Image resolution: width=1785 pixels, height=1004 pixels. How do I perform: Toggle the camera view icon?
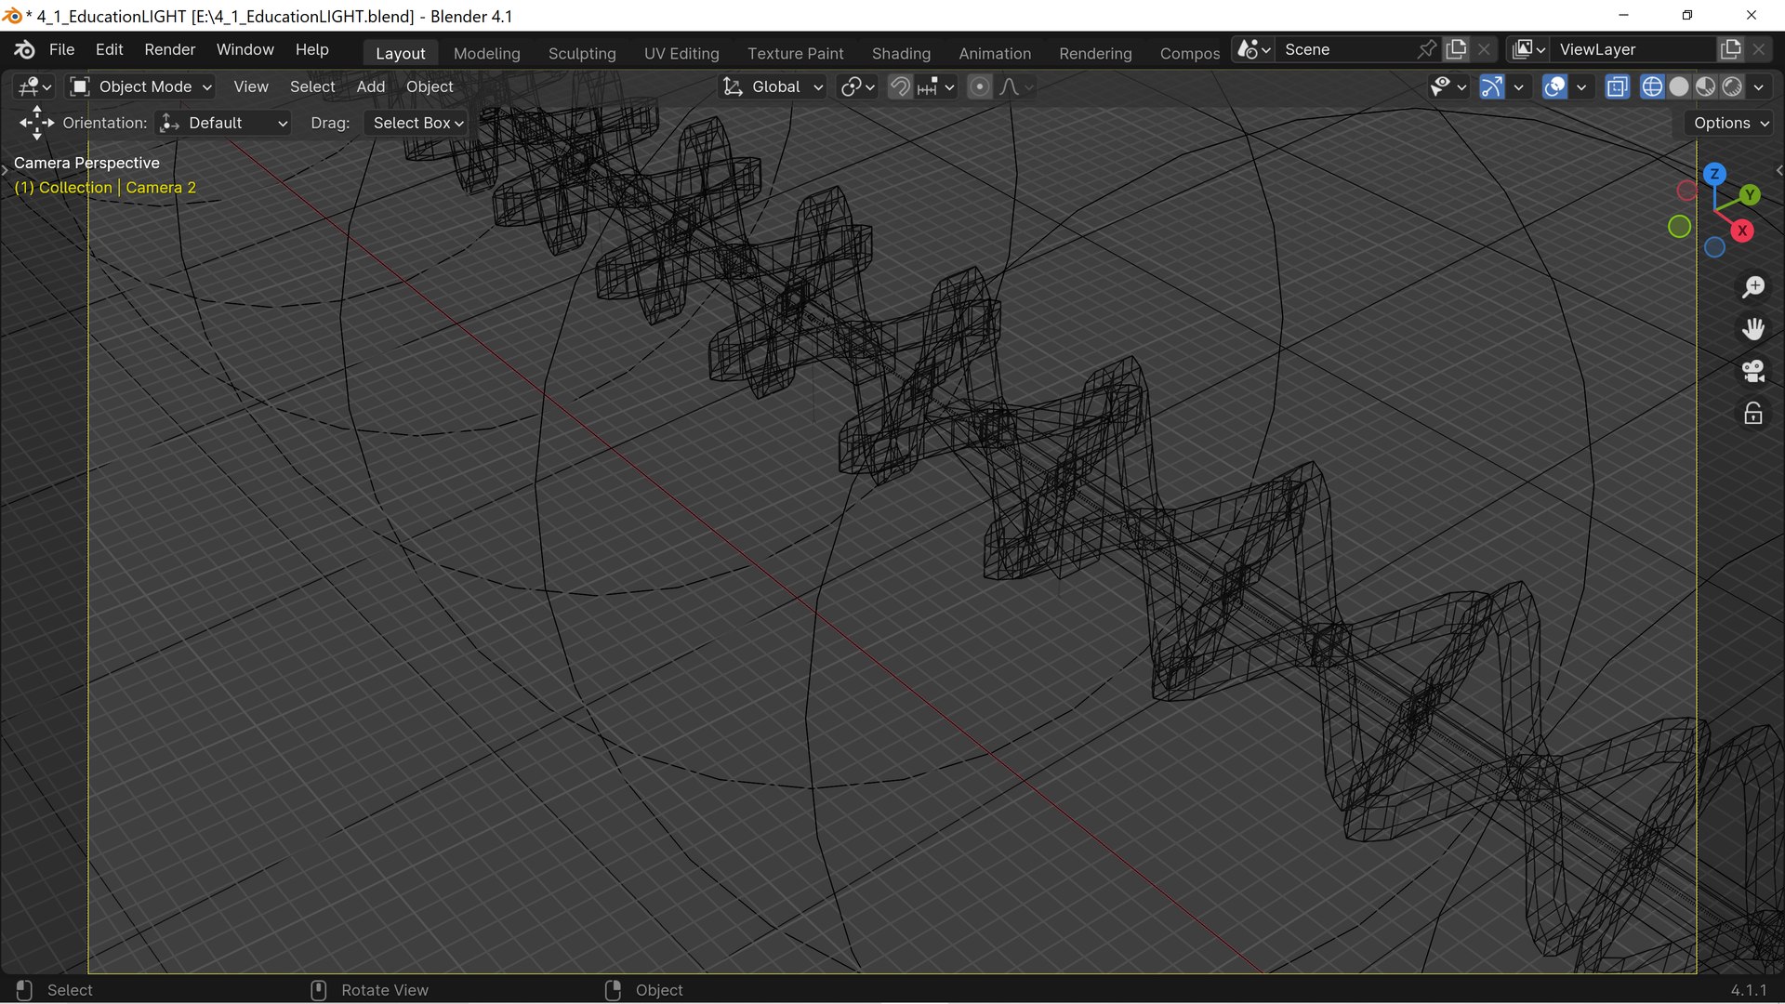tap(1753, 371)
